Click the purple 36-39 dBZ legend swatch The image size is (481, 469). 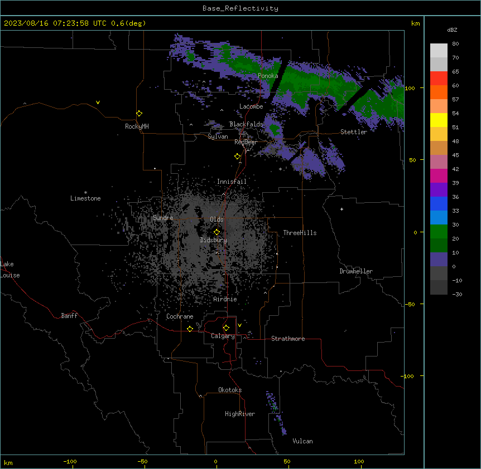point(439,190)
